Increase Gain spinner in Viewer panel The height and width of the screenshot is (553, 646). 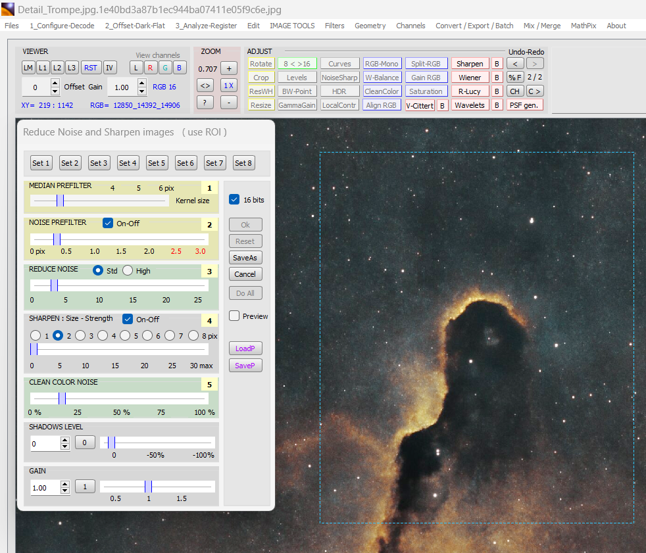(x=141, y=83)
